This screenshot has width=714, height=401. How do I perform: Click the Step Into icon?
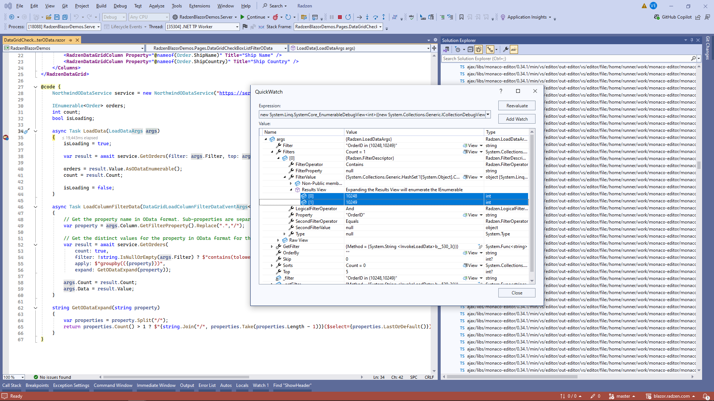(367, 17)
